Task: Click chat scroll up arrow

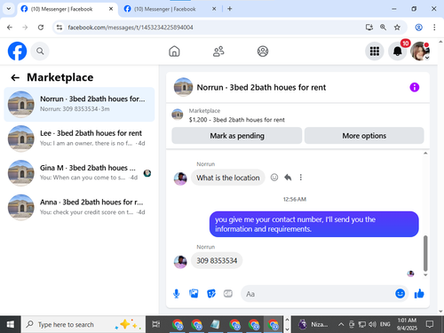Action: pos(425,153)
